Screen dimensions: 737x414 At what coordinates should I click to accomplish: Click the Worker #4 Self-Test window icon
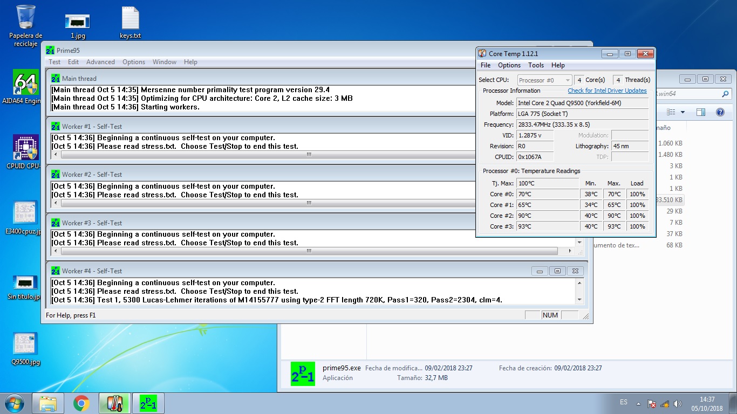(x=56, y=271)
